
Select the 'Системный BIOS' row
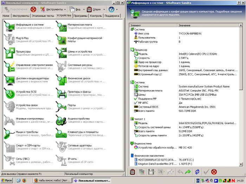click(x=184, y=107)
